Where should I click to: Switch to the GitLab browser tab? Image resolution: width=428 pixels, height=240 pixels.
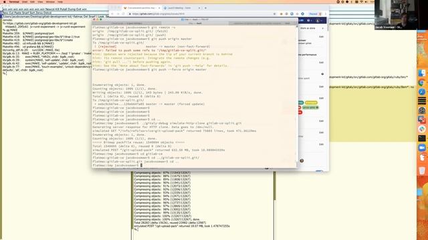141,8
